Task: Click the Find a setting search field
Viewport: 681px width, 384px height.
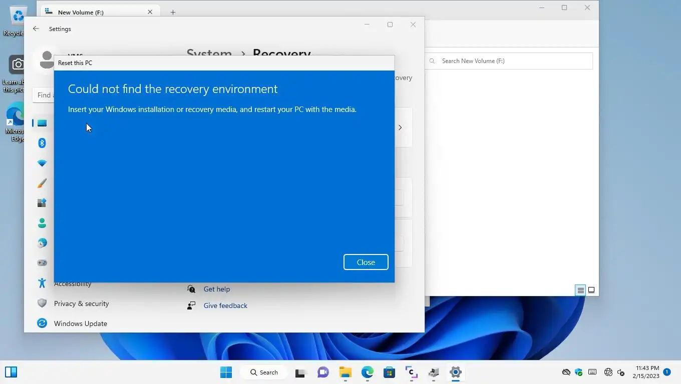Action: click(44, 95)
